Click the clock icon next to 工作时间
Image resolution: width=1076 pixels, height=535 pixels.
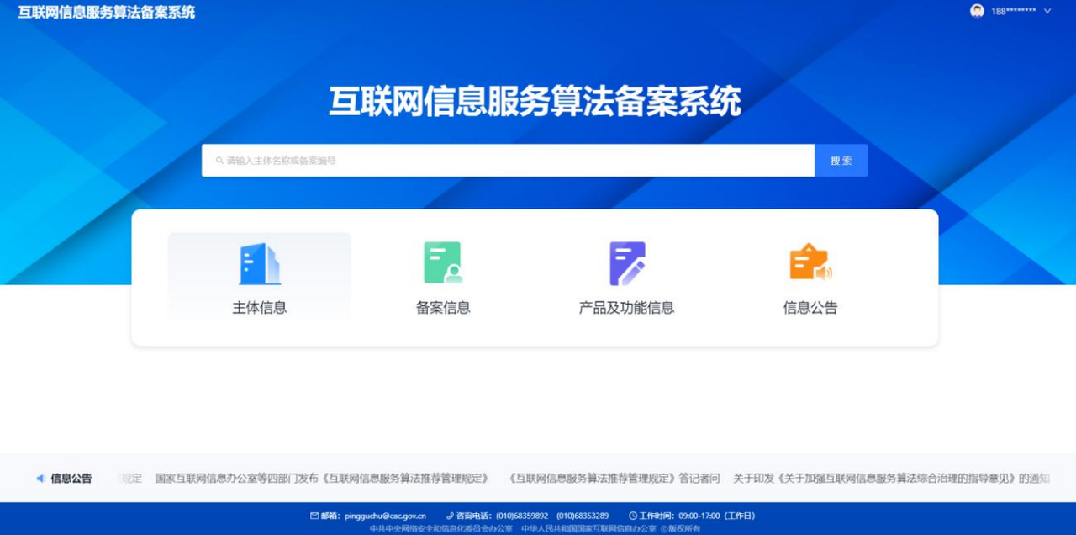[x=633, y=516]
